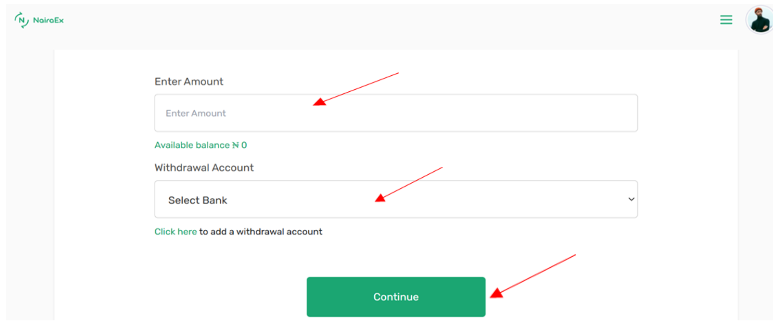
Task: Click the red arrowhead pointing at Select Bank
Action: pyautogui.click(x=381, y=198)
